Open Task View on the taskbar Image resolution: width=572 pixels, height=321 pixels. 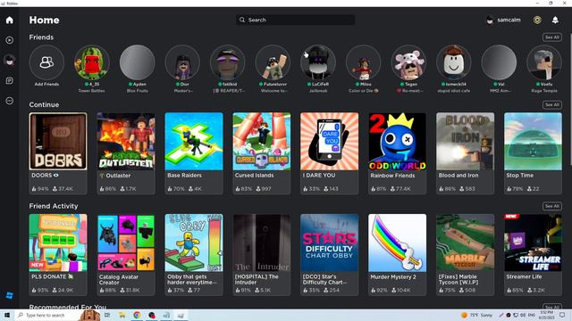point(107,315)
